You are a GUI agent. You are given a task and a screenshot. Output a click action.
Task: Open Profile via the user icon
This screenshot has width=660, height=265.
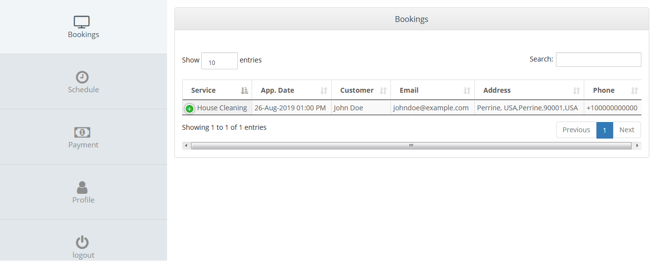82,187
